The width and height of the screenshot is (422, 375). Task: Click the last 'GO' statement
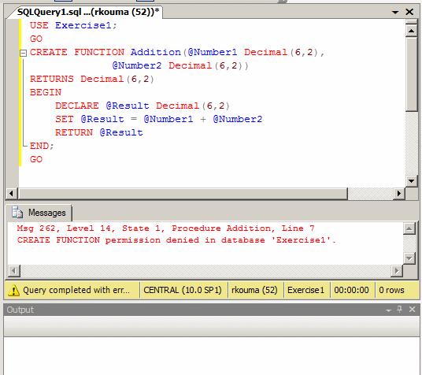[x=36, y=159]
